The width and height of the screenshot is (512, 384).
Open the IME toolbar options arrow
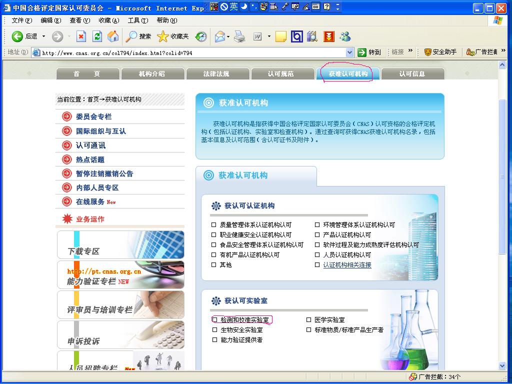[337, 6]
